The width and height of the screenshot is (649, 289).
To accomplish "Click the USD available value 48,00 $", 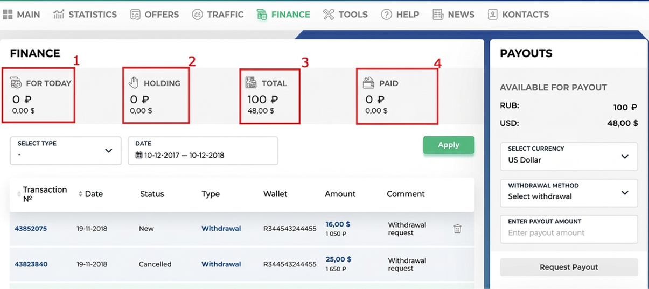I will tap(623, 123).
